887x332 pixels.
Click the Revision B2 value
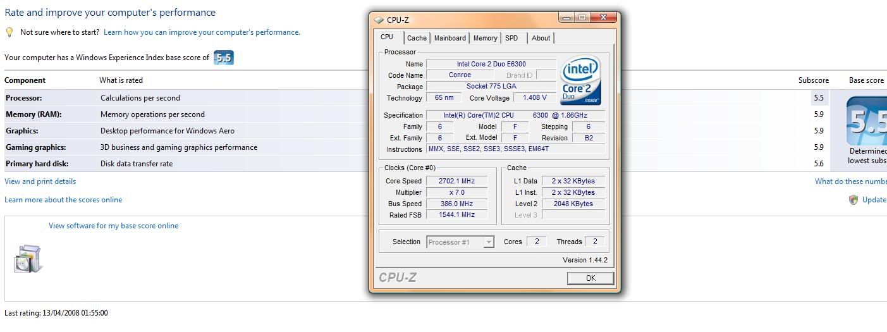coord(589,138)
